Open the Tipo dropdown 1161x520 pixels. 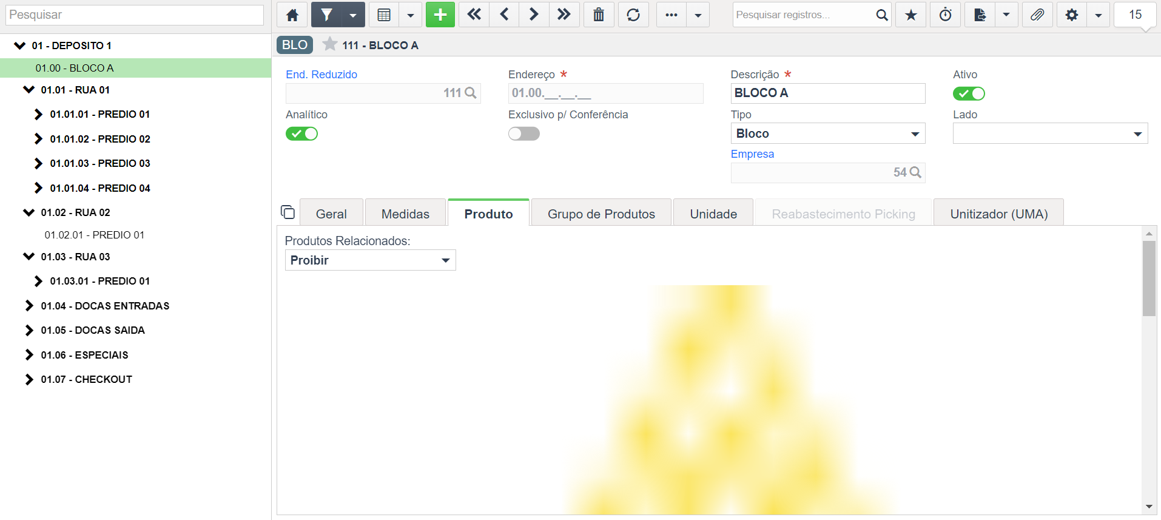tap(828, 133)
